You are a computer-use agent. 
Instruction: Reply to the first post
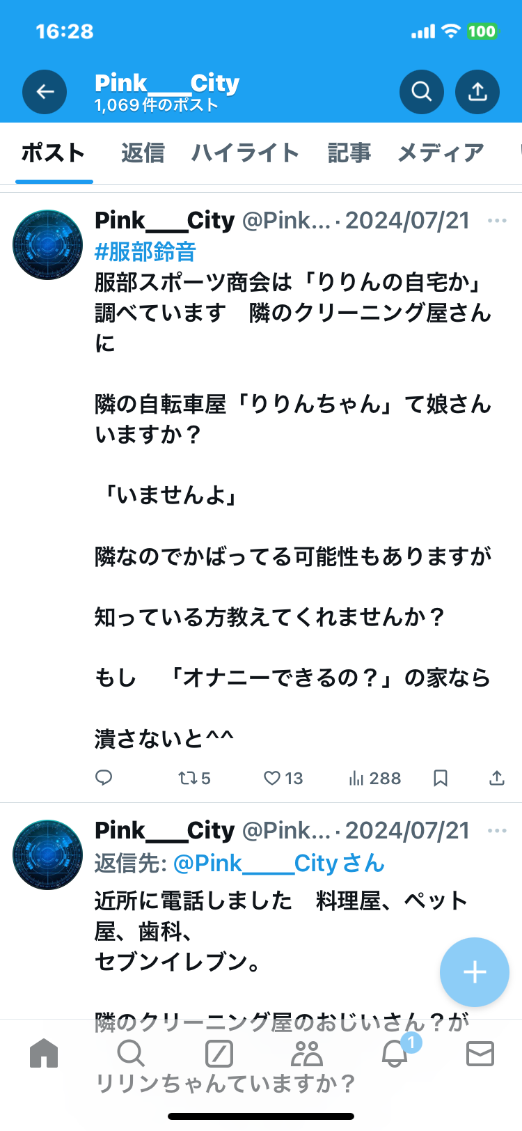(x=104, y=778)
